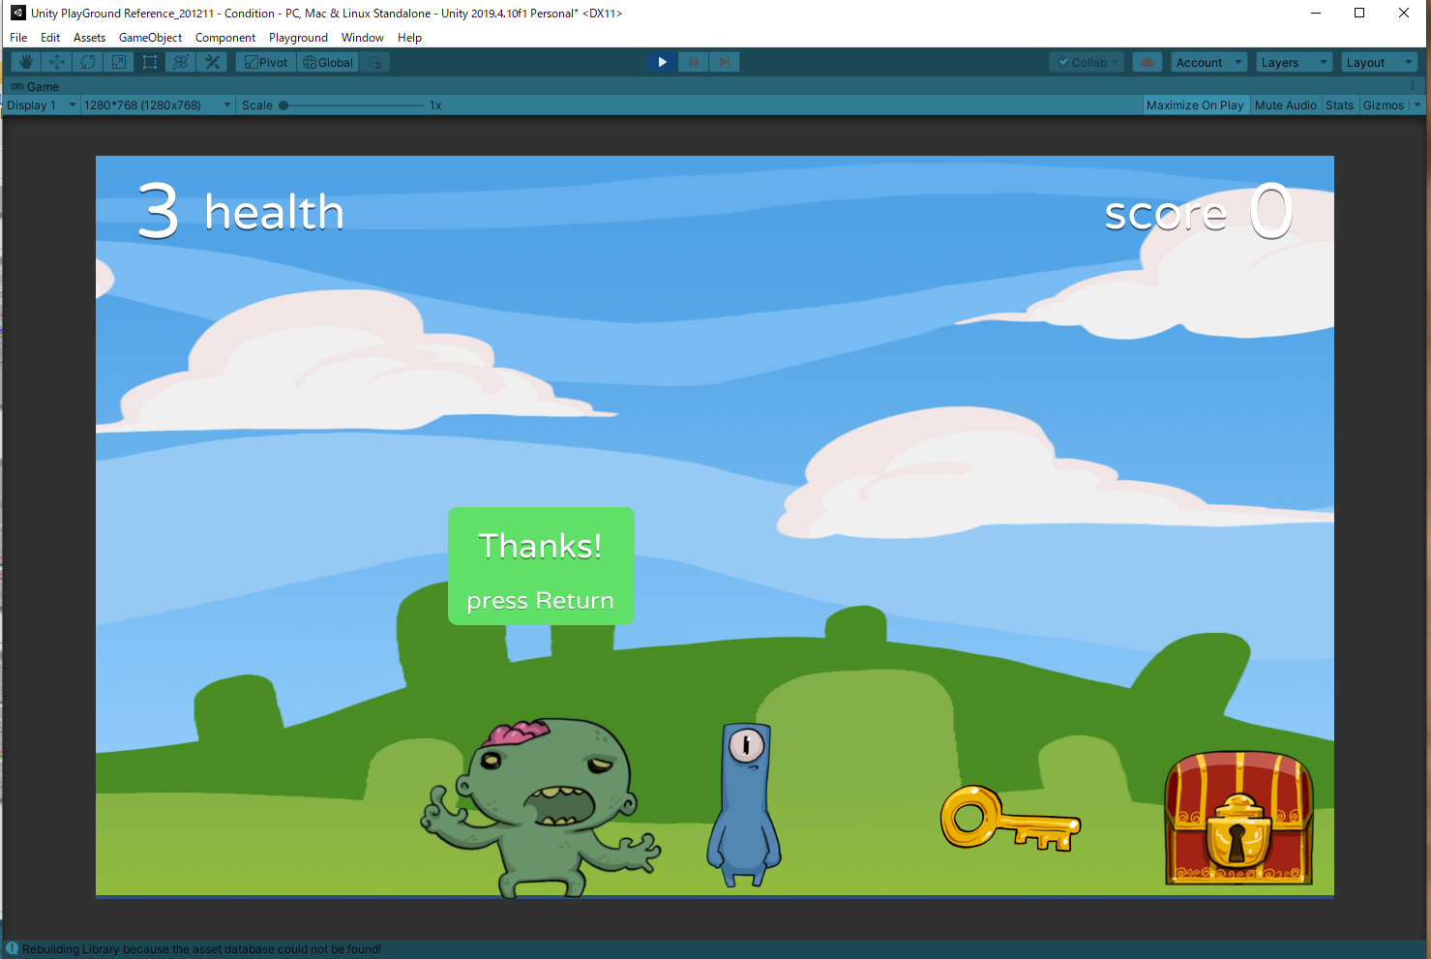
Task: Toggle Pivot handle position
Action: coord(266,62)
